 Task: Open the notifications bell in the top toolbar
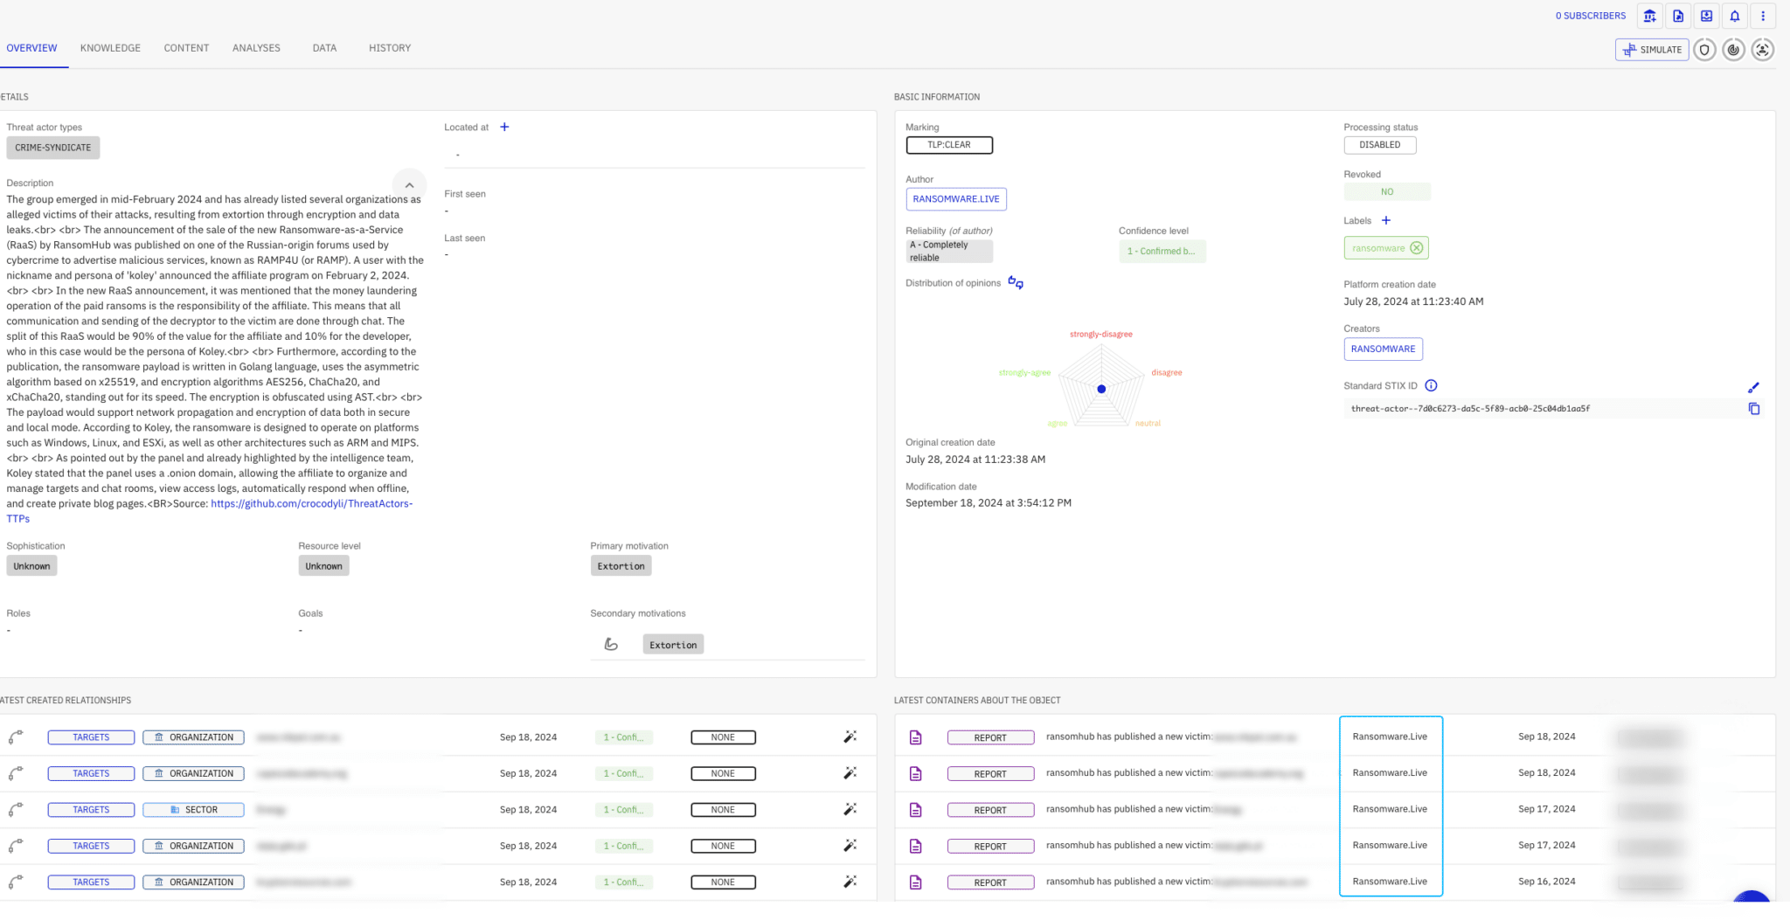pos(1735,16)
